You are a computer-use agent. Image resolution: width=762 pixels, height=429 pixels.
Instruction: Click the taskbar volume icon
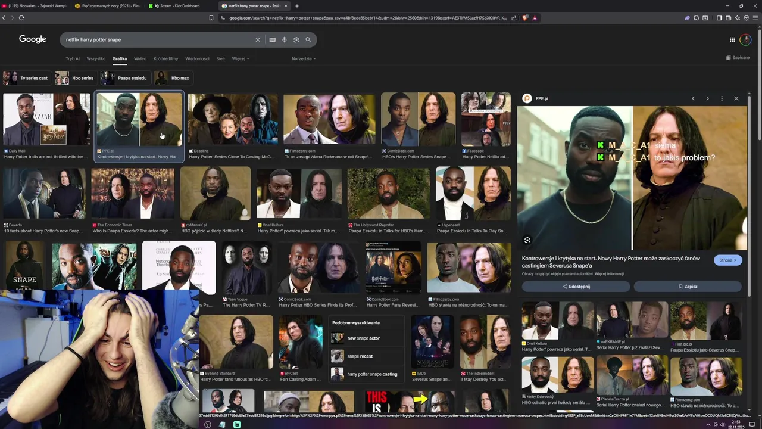(723, 425)
